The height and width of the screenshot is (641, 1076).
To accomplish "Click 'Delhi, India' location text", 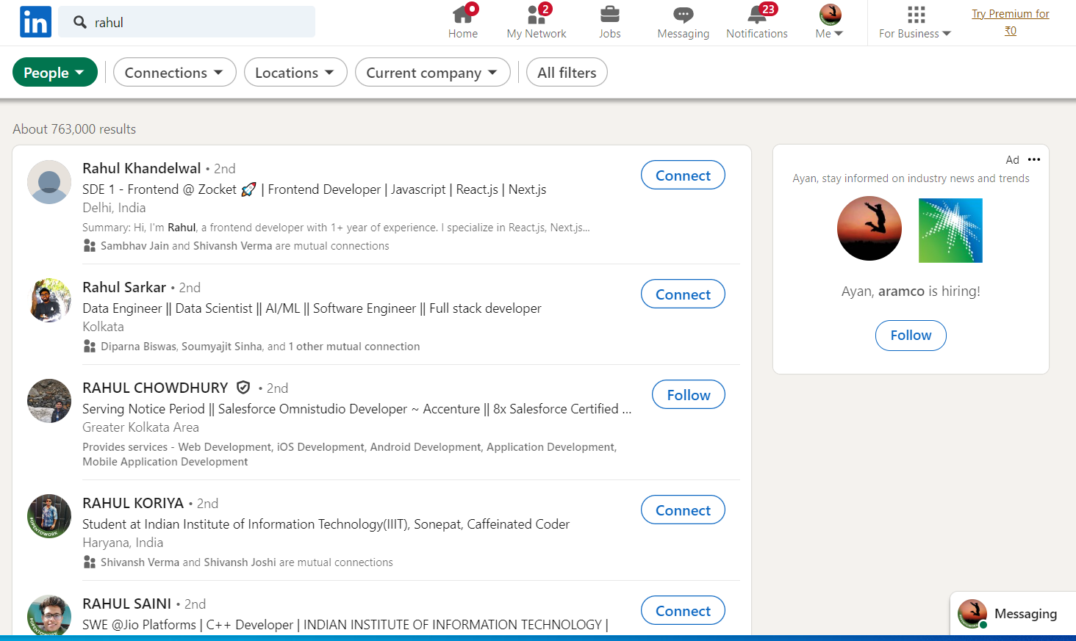I will (114, 208).
